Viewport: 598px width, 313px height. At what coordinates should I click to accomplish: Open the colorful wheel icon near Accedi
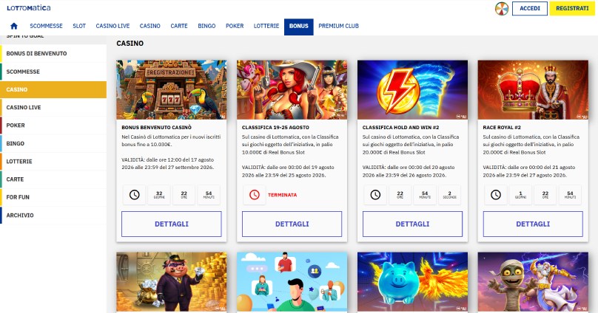[x=502, y=8]
